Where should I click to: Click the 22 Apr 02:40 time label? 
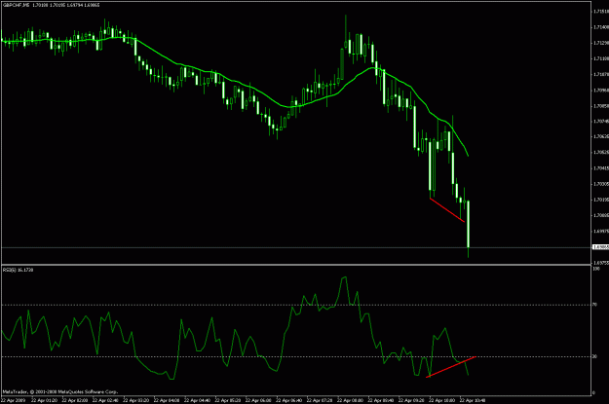105,400
